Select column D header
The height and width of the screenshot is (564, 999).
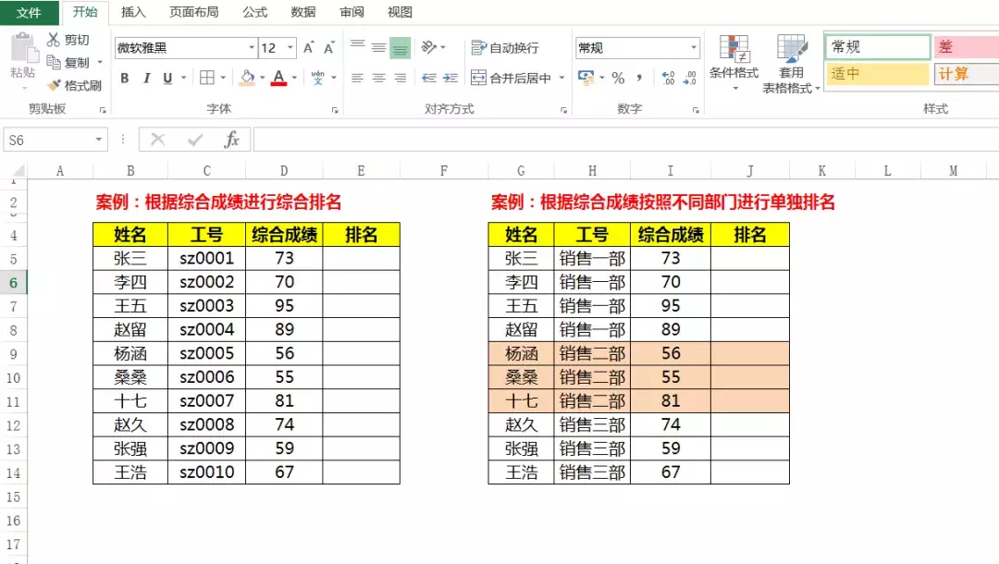[284, 171]
